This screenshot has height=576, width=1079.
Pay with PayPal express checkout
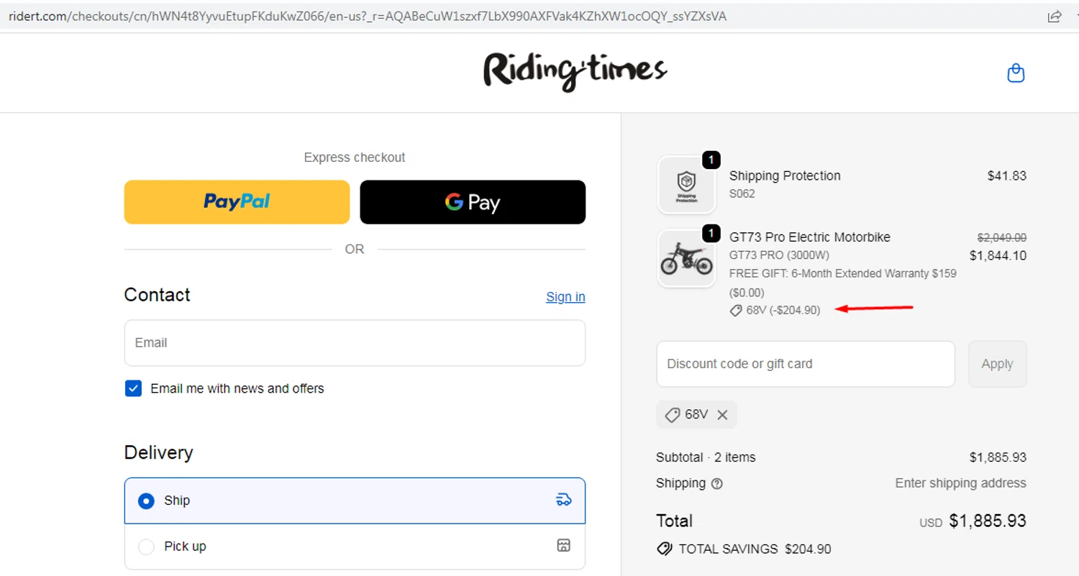pos(237,202)
